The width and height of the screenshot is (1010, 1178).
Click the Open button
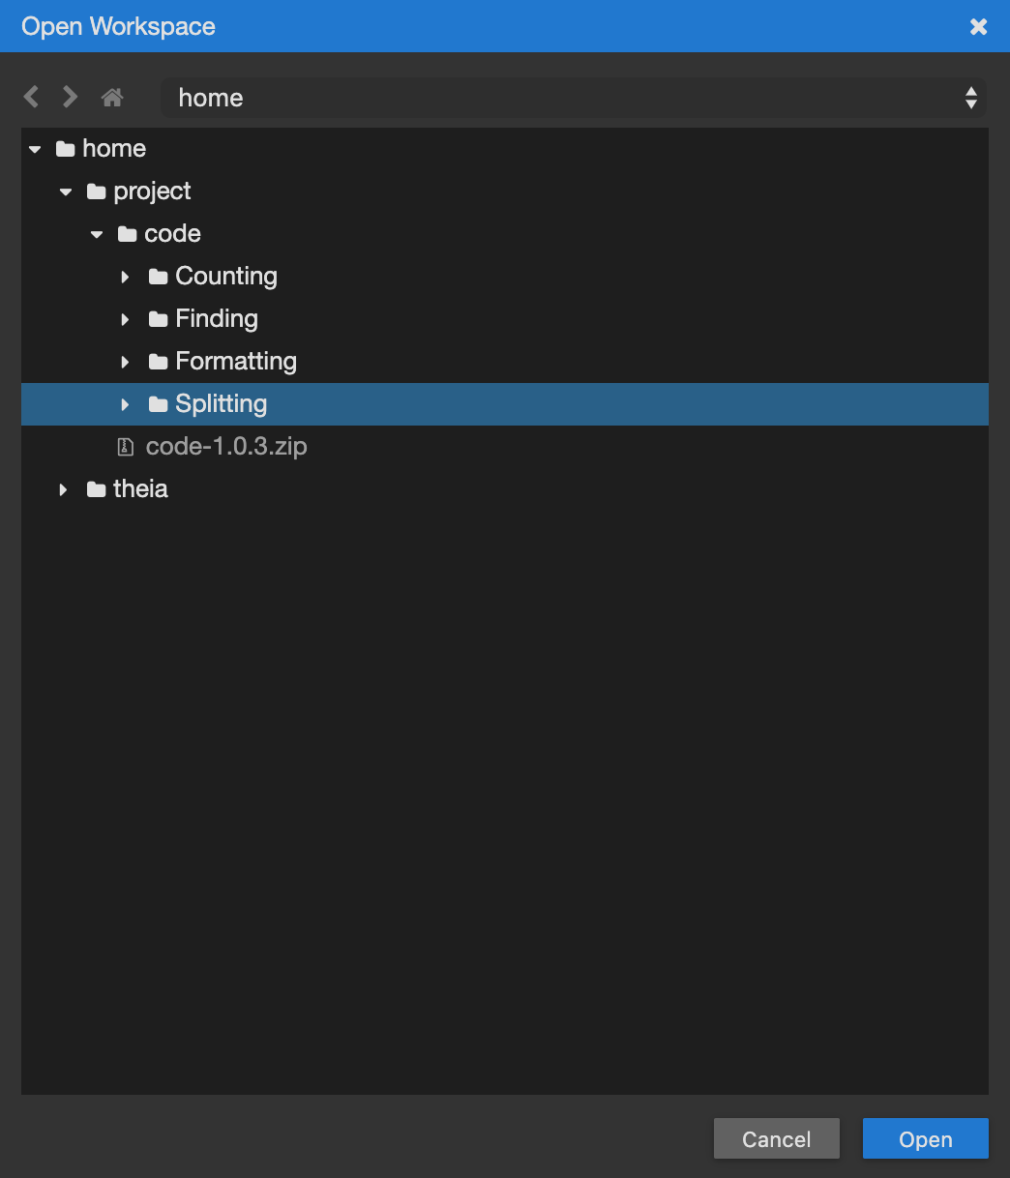click(x=925, y=1138)
